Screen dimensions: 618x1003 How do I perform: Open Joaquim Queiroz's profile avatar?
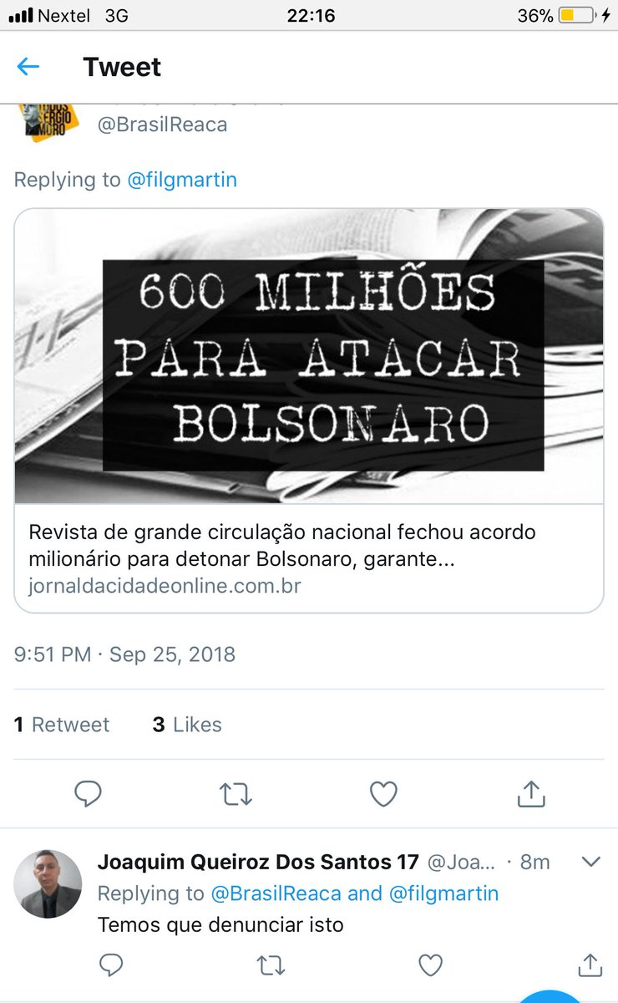pos(49,884)
